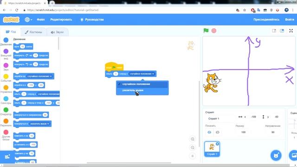
Task: Select the Сенсоры light blue category
Action: point(6,99)
